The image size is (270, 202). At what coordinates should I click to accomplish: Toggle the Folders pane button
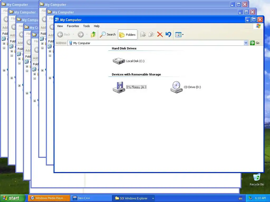128,34
